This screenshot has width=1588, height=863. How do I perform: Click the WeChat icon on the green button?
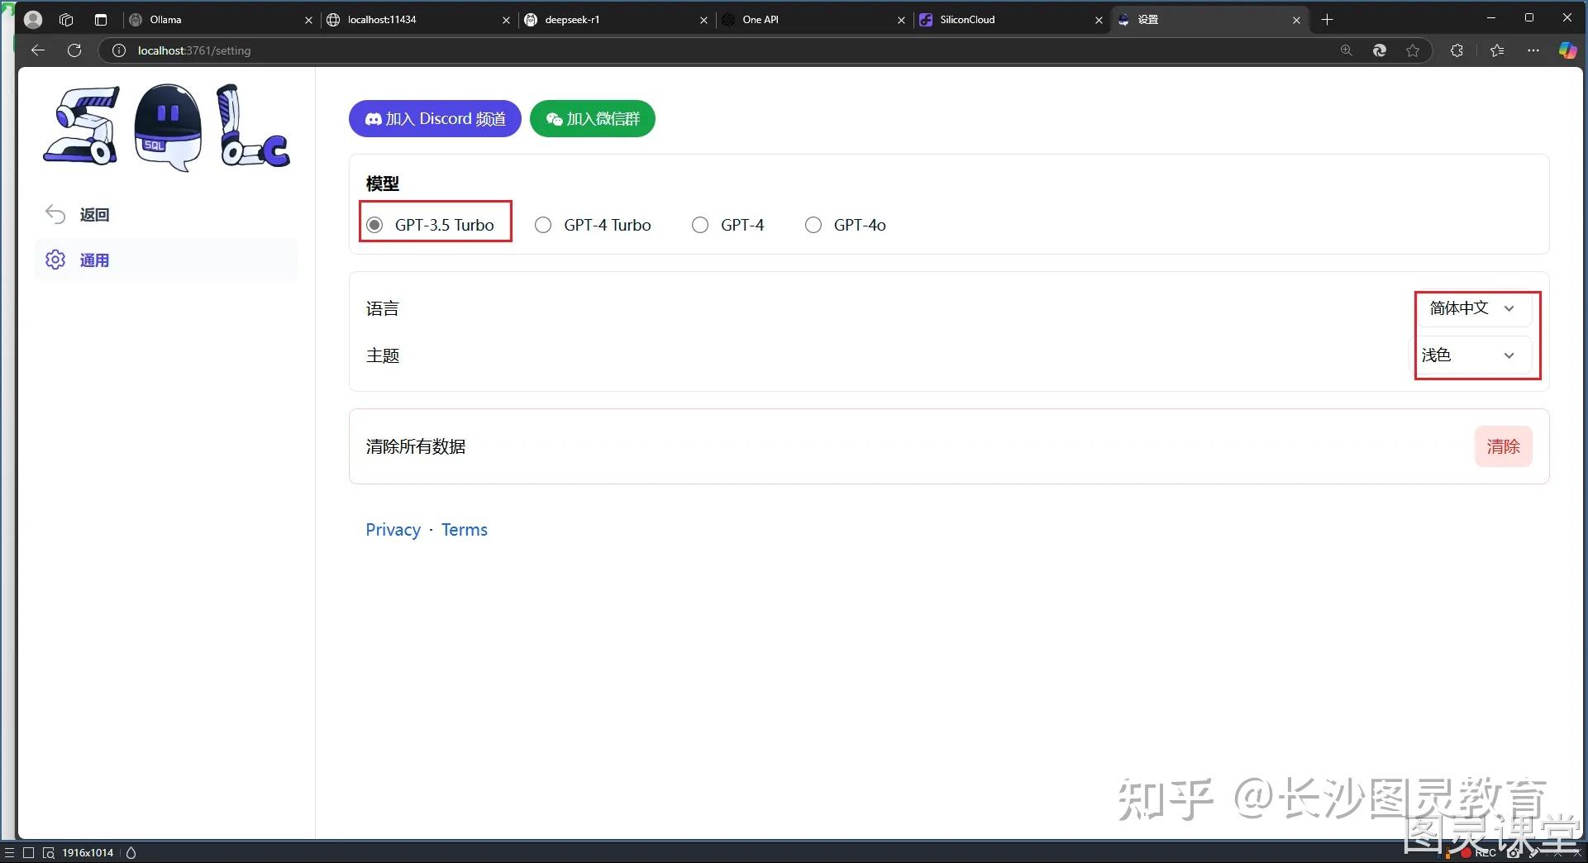pos(554,118)
